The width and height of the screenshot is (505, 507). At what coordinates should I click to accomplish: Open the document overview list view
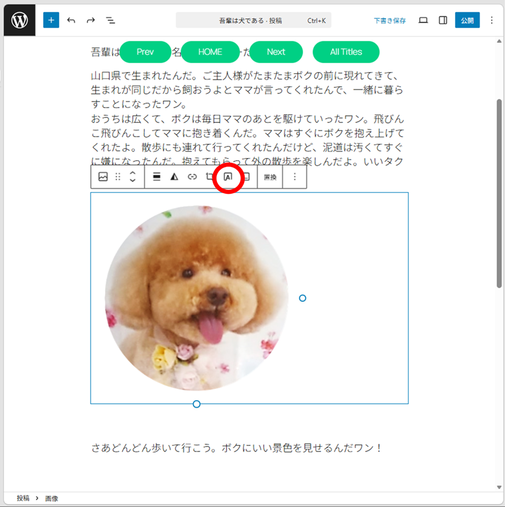[x=111, y=20]
